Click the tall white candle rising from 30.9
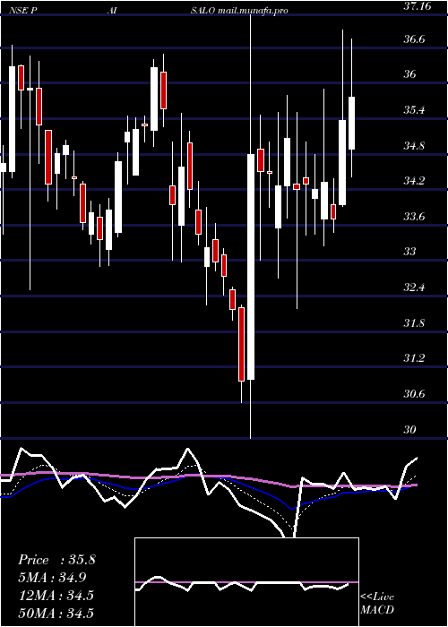 251,267
